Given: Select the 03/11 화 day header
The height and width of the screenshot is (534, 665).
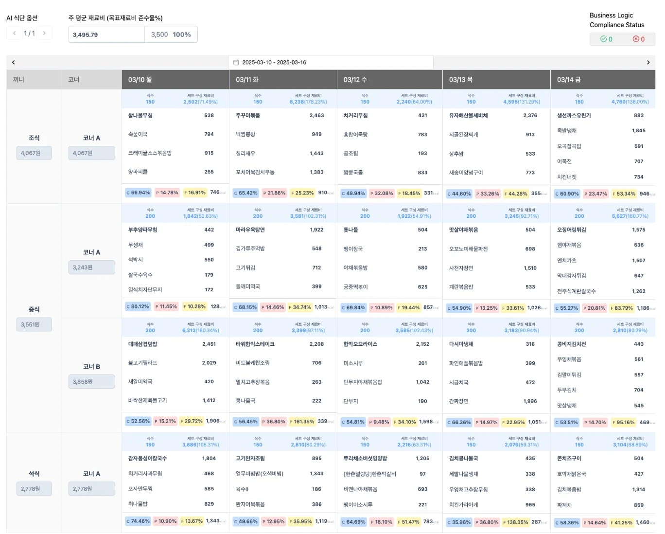Looking at the screenshot, I should point(283,79).
